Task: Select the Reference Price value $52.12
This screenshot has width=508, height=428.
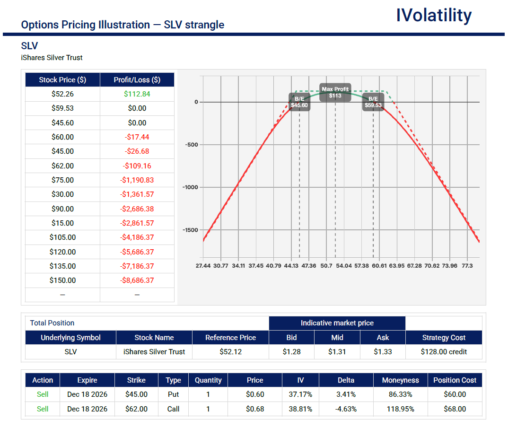Action: point(231,352)
